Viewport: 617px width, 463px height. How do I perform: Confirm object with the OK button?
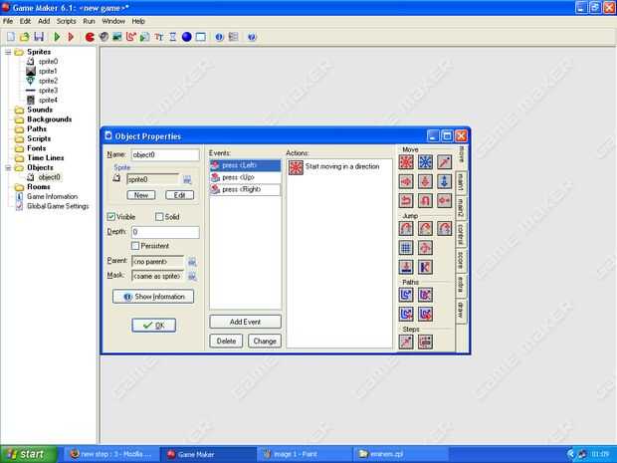(x=154, y=326)
